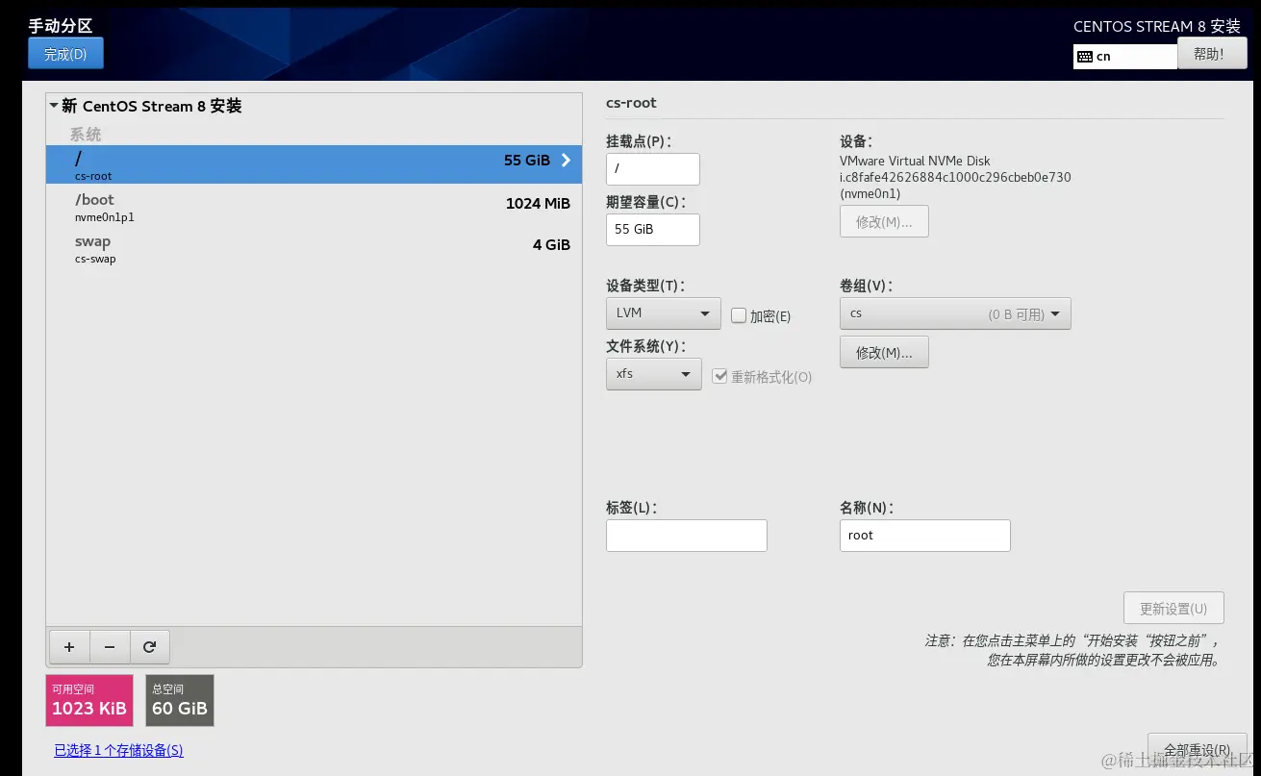Enable the 加密(E) encryption checkbox
The width and height of the screenshot is (1261, 776).
(x=738, y=316)
